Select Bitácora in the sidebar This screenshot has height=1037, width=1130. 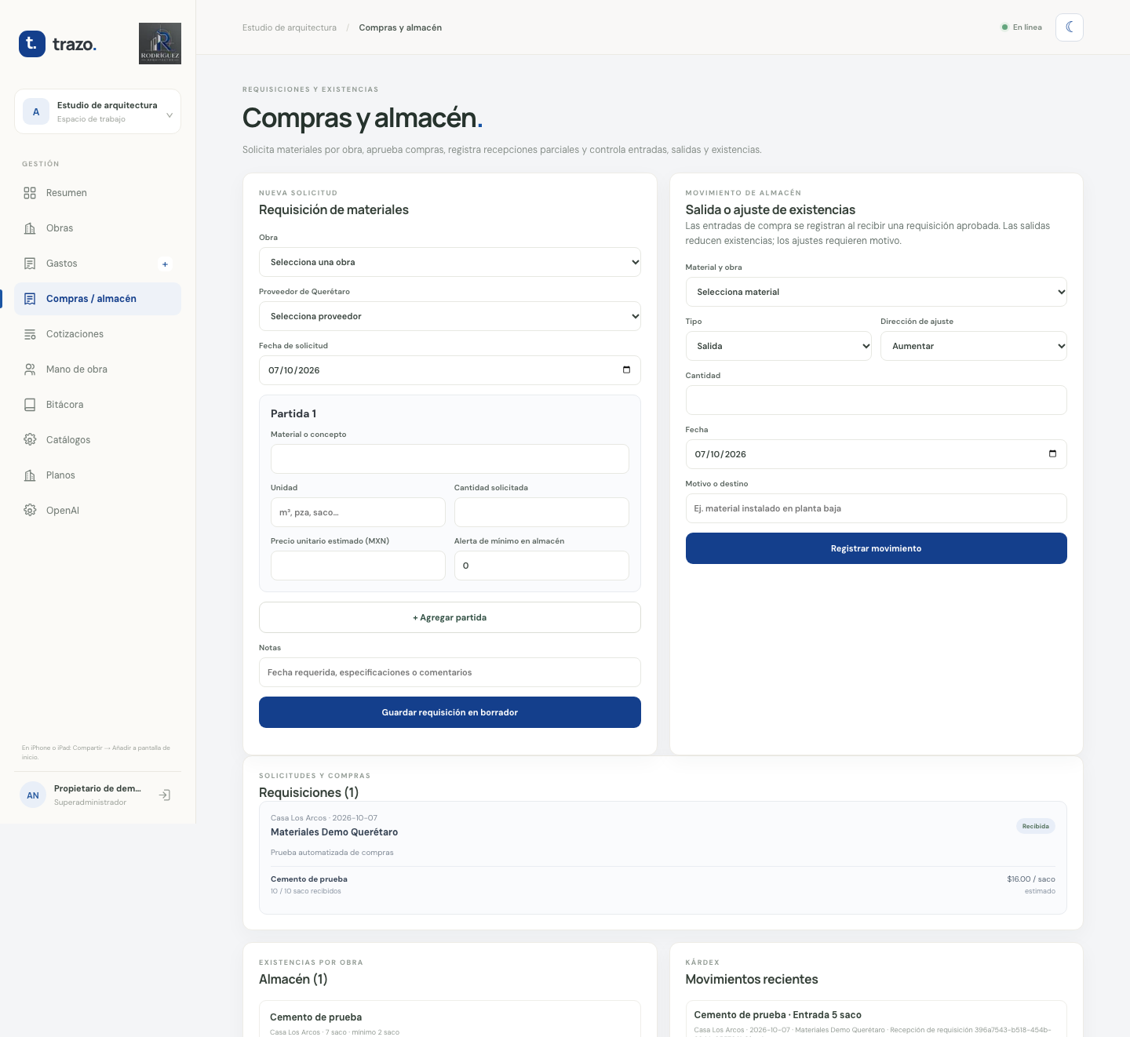(x=97, y=405)
